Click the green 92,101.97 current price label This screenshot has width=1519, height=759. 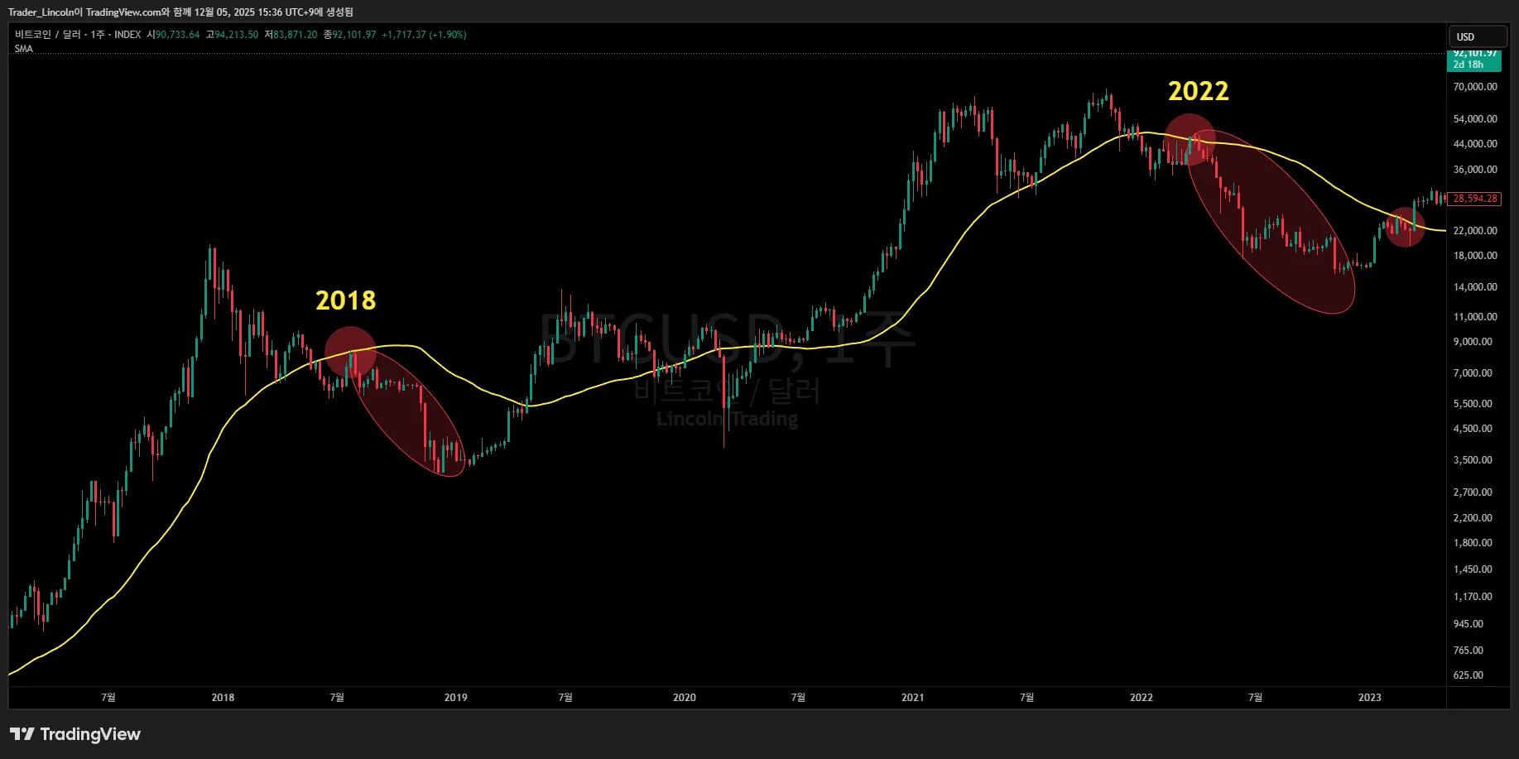pos(1474,59)
